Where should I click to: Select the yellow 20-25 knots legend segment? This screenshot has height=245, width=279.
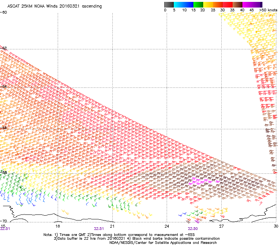click(208, 5)
